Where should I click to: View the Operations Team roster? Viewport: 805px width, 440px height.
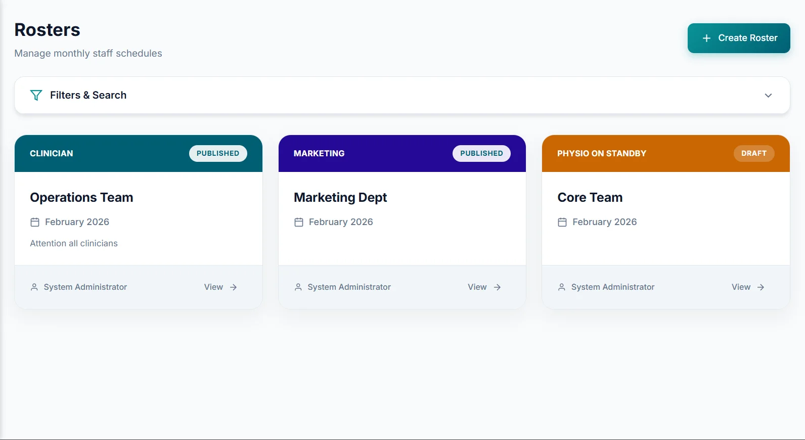tap(214, 287)
